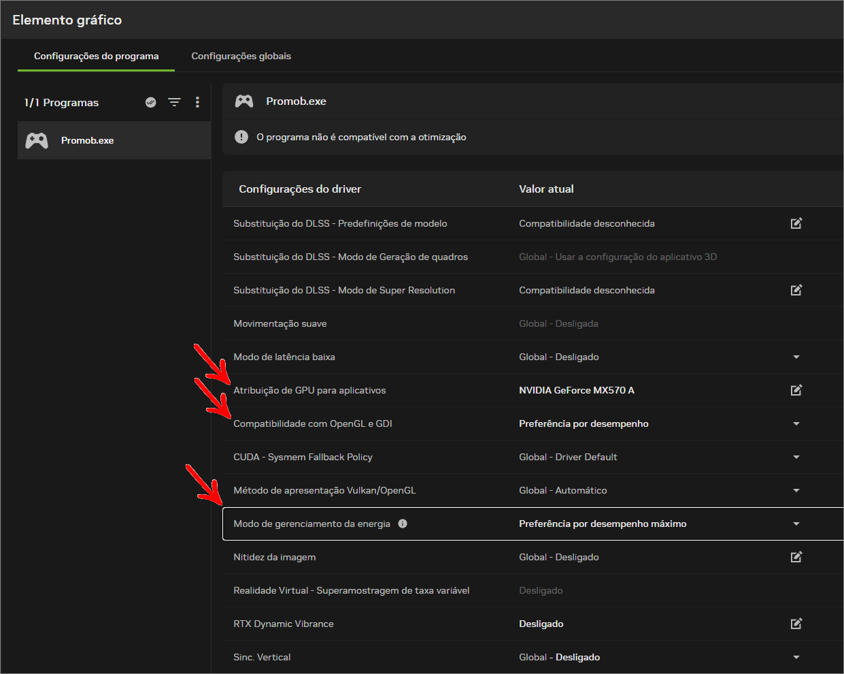This screenshot has height=674, width=844.
Task: Edit Nitidez da imagem setting
Action: [x=796, y=557]
